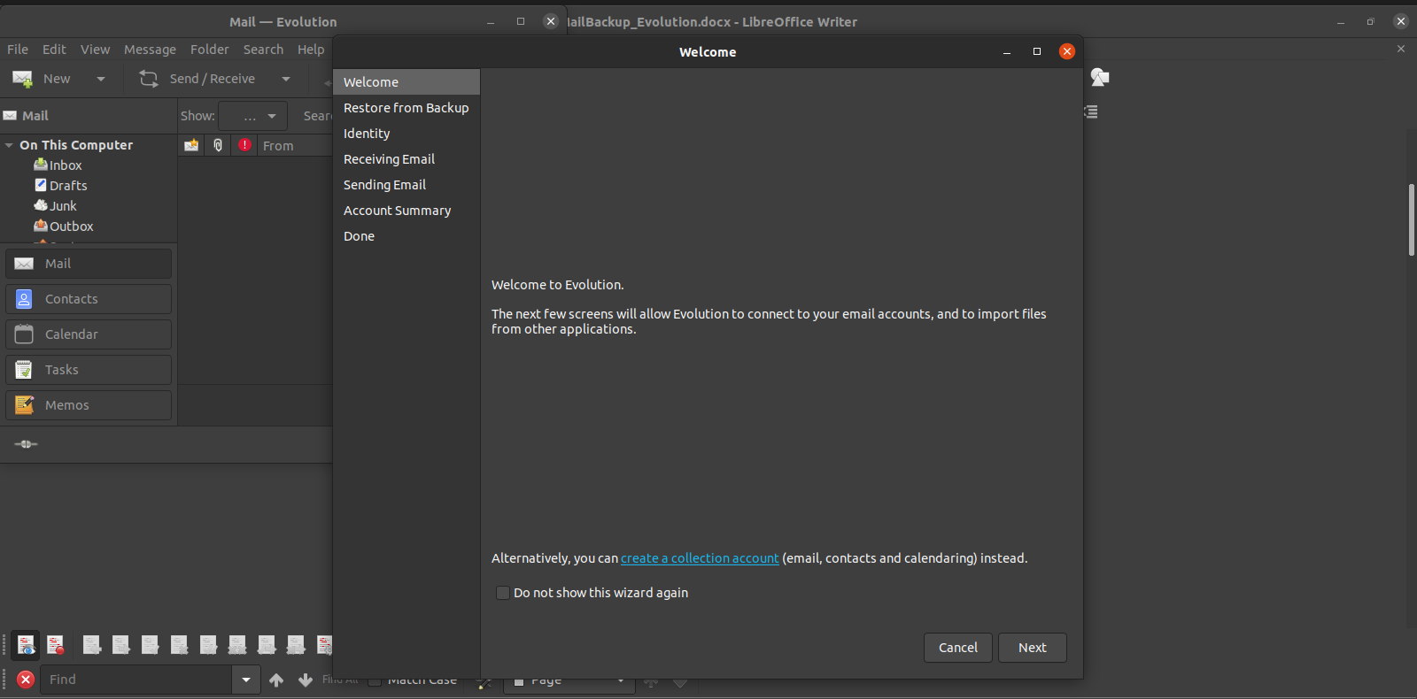The height and width of the screenshot is (699, 1417).
Task: Click the Cancel button in the wizard
Action: [x=958, y=648]
